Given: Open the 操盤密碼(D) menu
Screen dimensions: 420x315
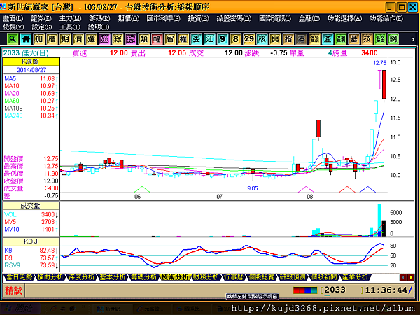Looking at the screenshot, I should (x=234, y=18).
